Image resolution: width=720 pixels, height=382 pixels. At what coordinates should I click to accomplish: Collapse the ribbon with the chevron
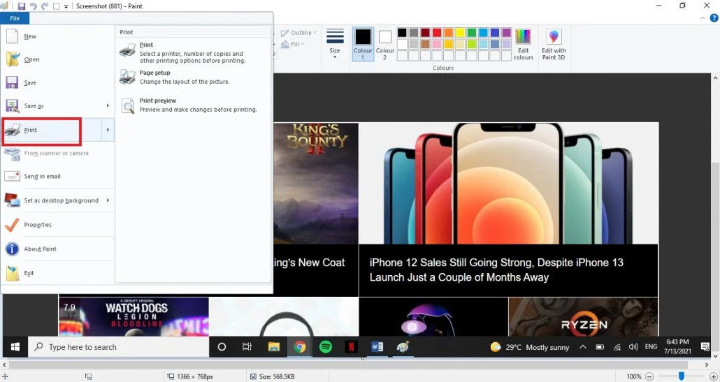702,18
